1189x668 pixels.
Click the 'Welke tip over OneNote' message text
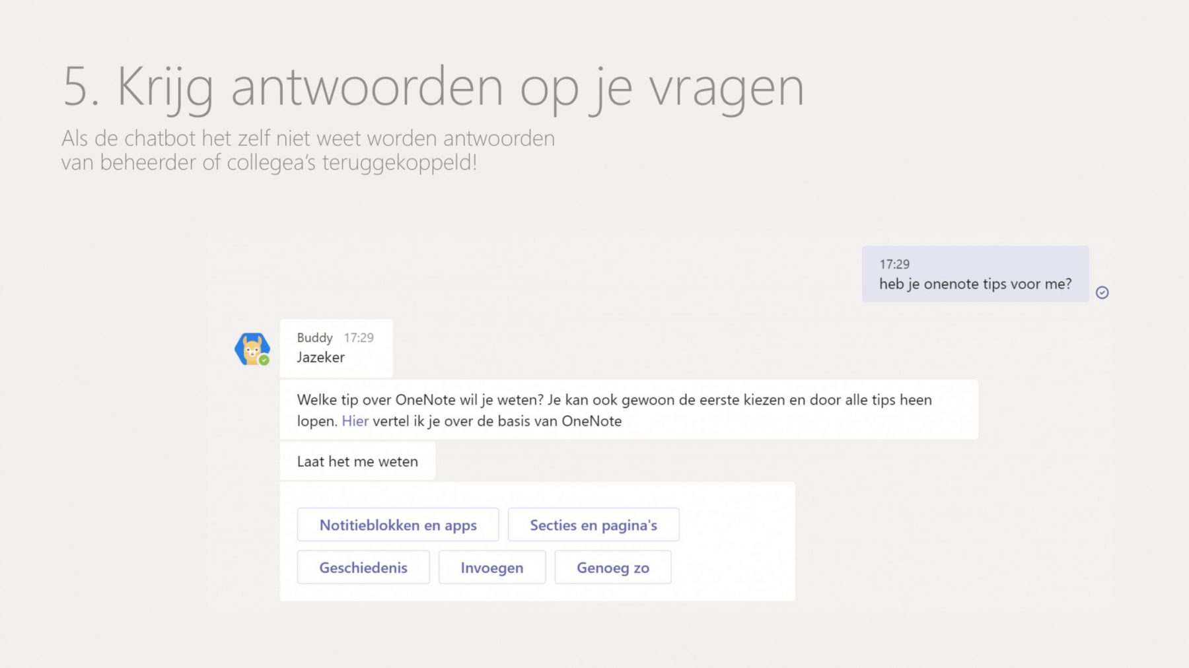click(x=614, y=410)
